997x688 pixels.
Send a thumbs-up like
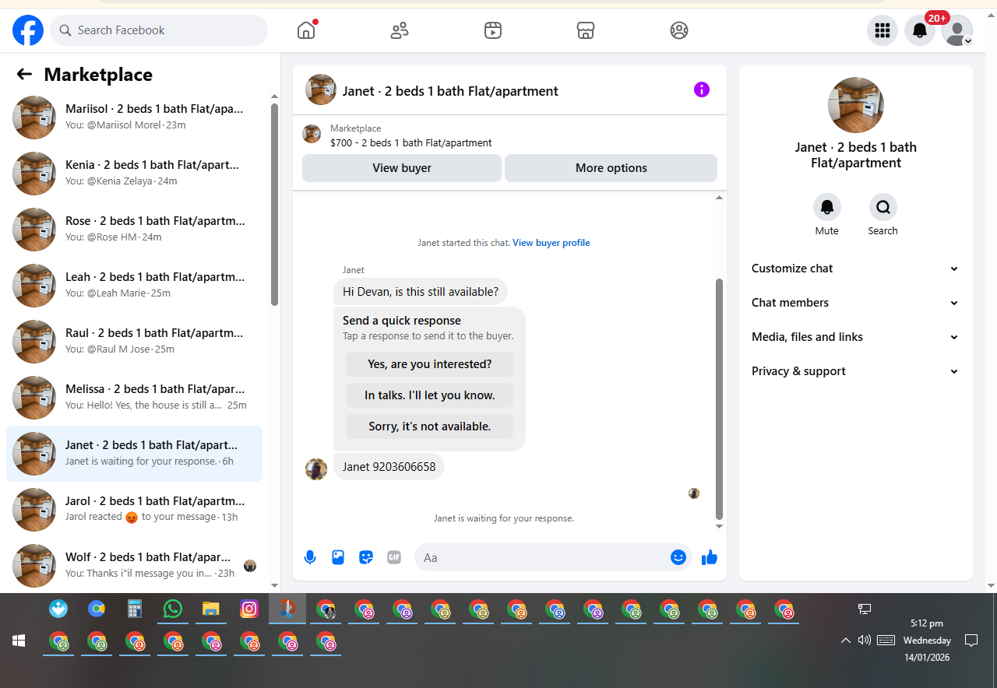point(709,557)
